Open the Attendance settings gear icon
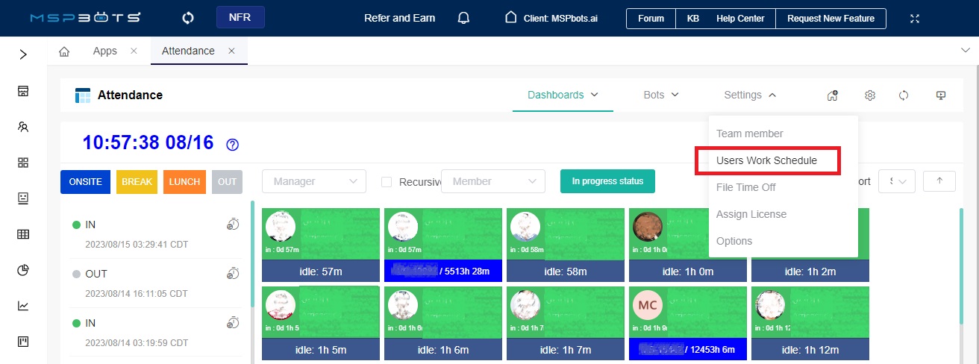 coord(869,95)
